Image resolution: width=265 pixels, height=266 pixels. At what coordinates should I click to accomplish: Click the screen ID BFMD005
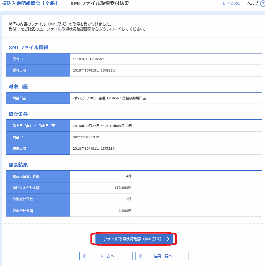pos(231,3)
